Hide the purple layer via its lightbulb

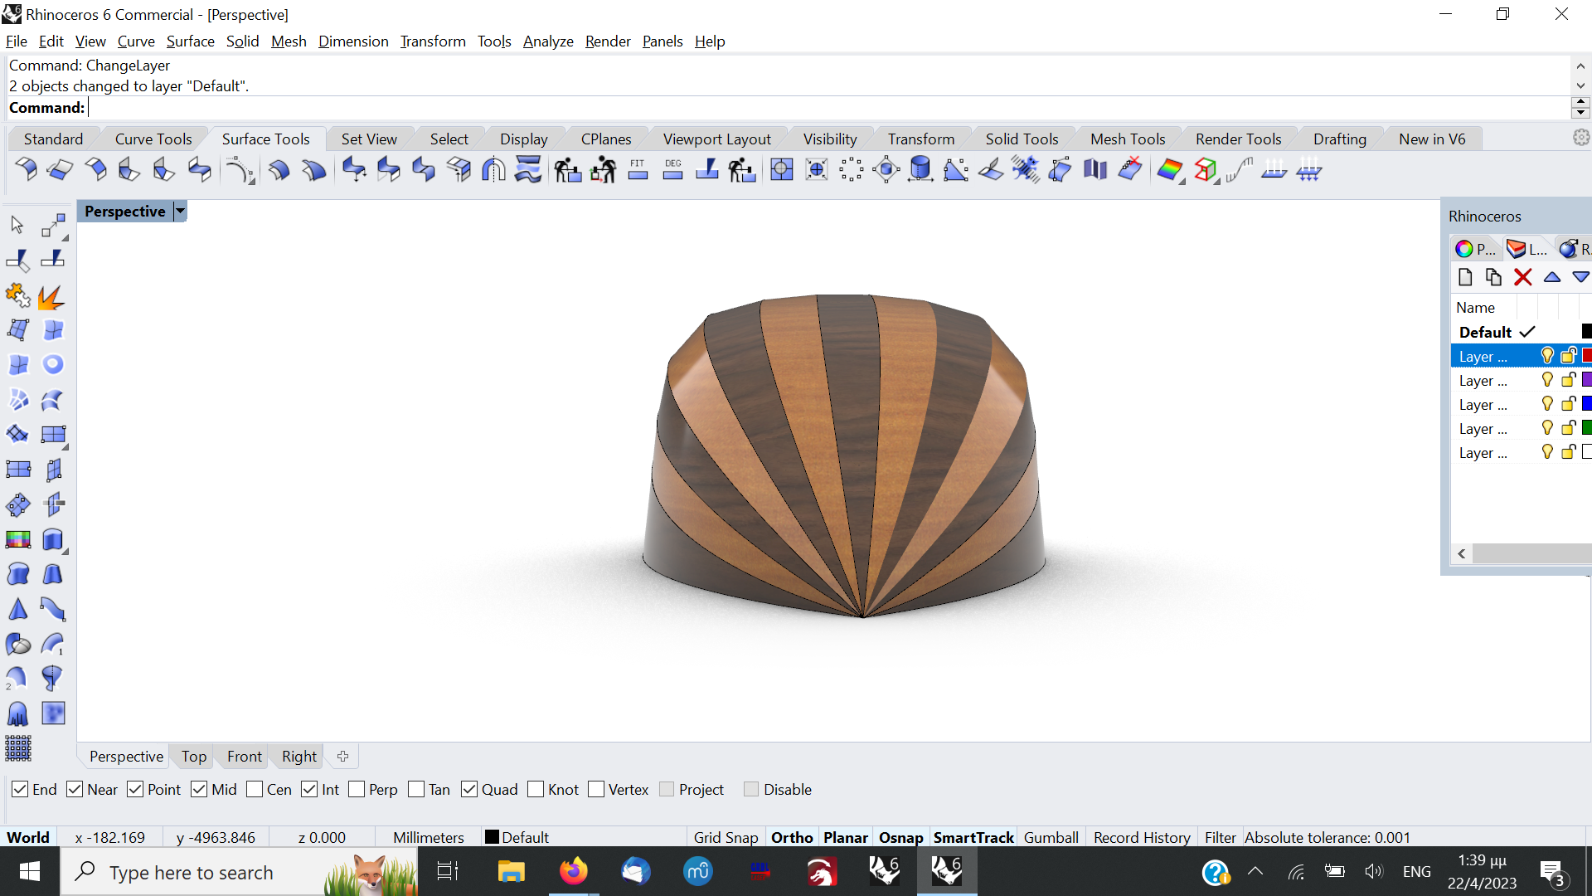coord(1546,380)
